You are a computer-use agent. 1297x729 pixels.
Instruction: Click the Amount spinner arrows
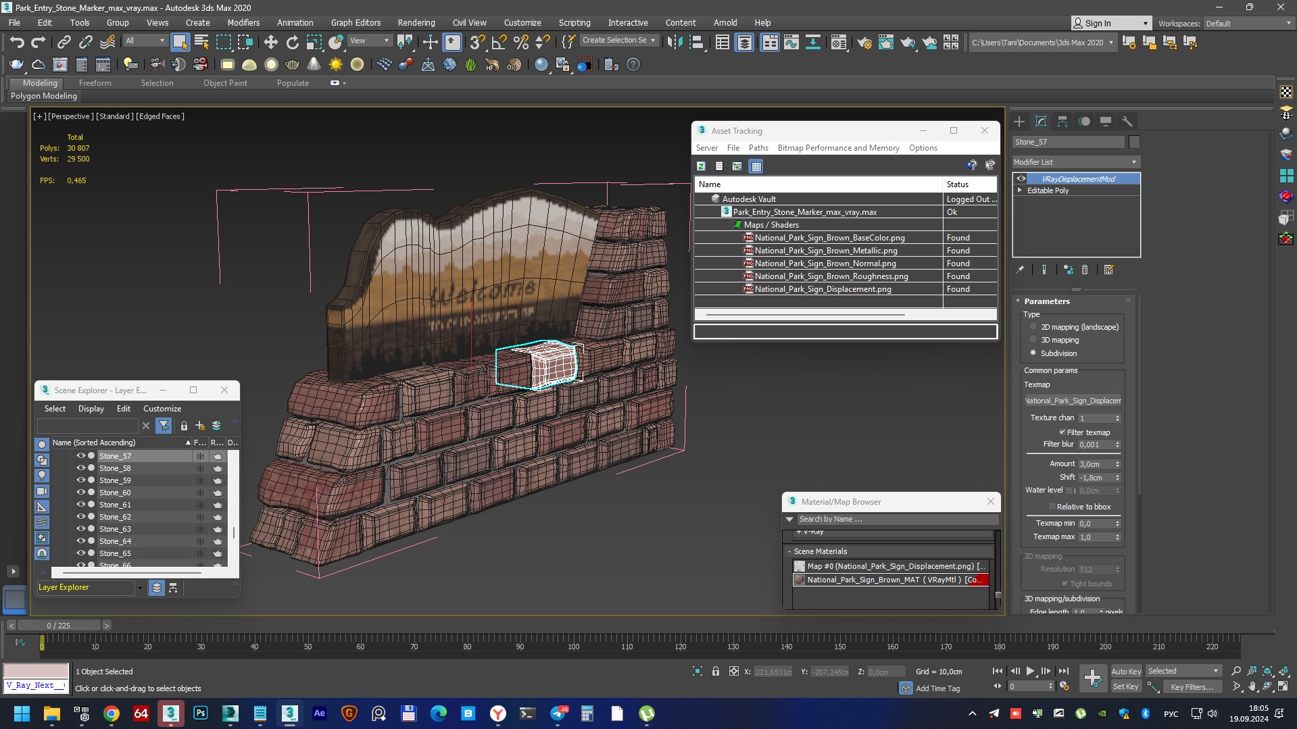pos(1117,464)
